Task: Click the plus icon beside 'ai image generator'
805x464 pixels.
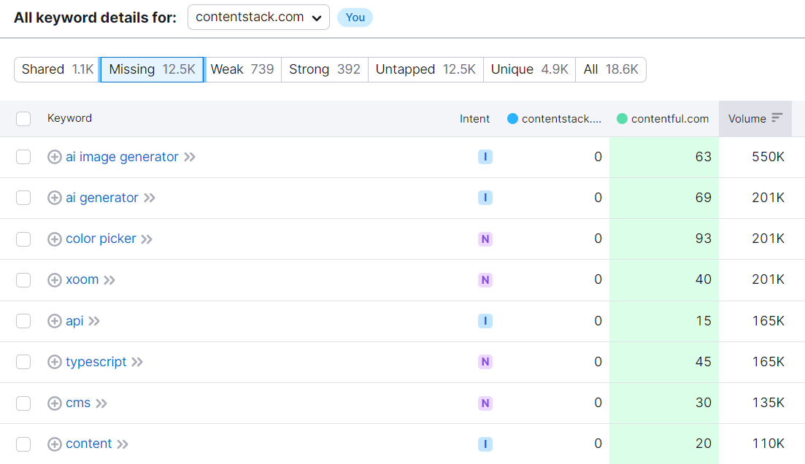Action: 55,157
